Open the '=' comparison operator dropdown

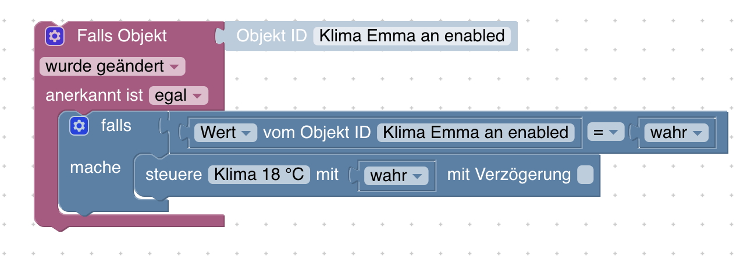pos(605,133)
